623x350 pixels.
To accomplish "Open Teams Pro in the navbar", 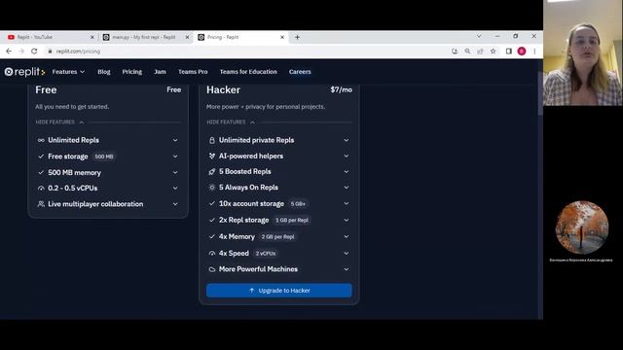I will click(x=193, y=72).
